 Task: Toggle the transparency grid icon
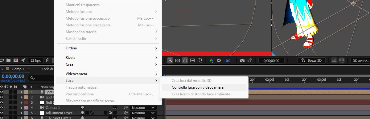coord(178,60)
